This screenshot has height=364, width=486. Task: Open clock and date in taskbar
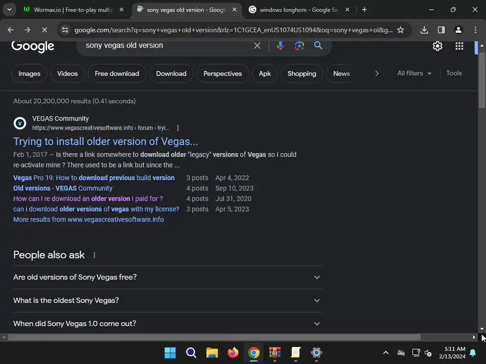[x=452, y=353]
